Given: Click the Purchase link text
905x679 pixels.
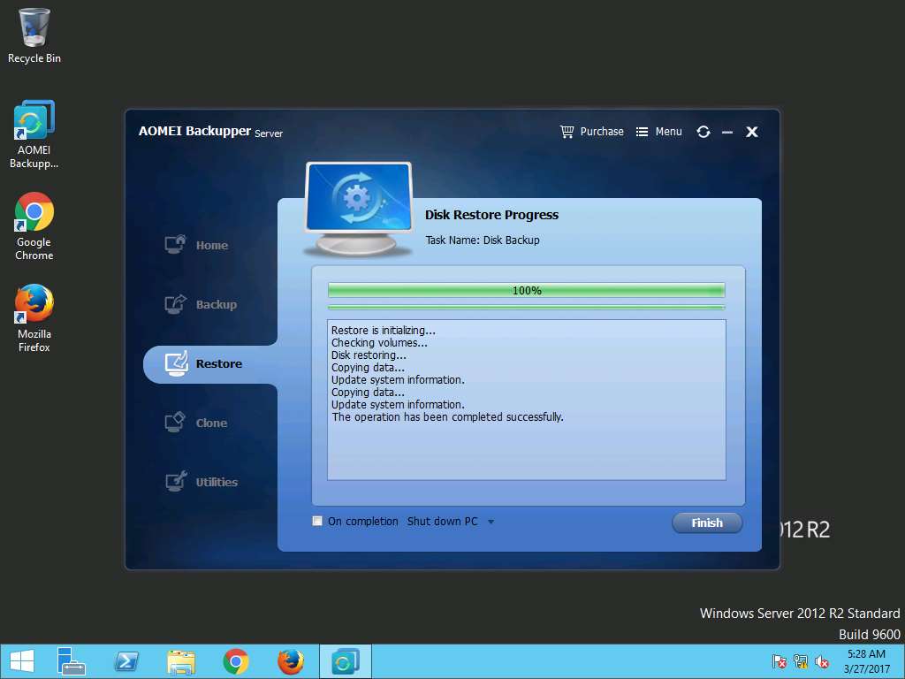Looking at the screenshot, I should pyautogui.click(x=602, y=132).
